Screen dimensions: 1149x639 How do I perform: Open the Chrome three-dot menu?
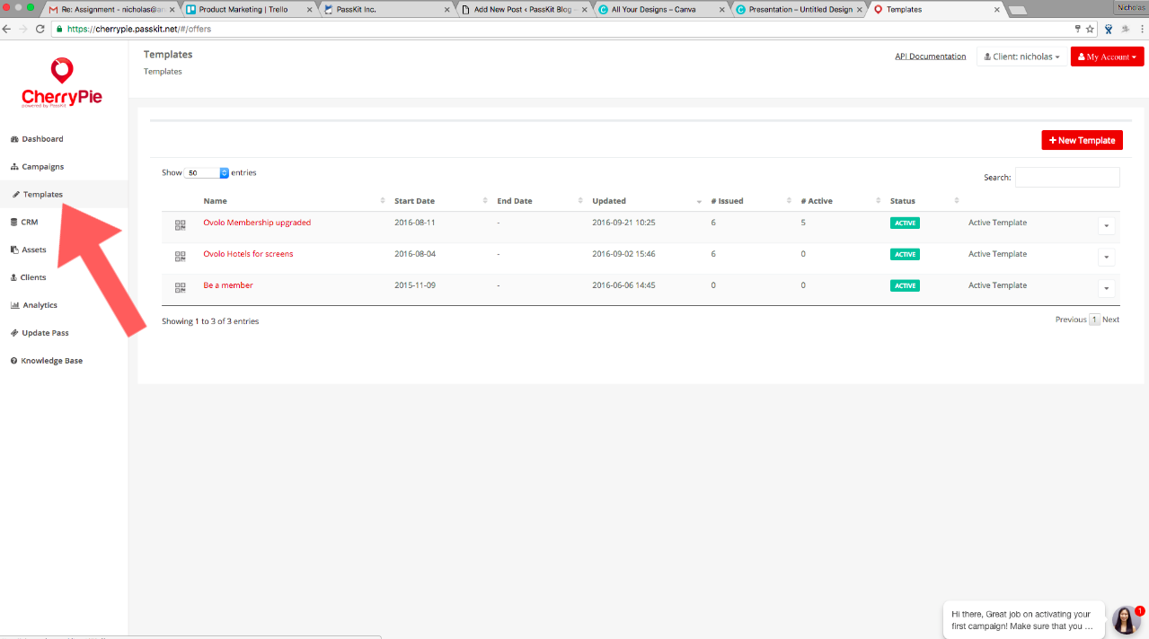click(1141, 29)
